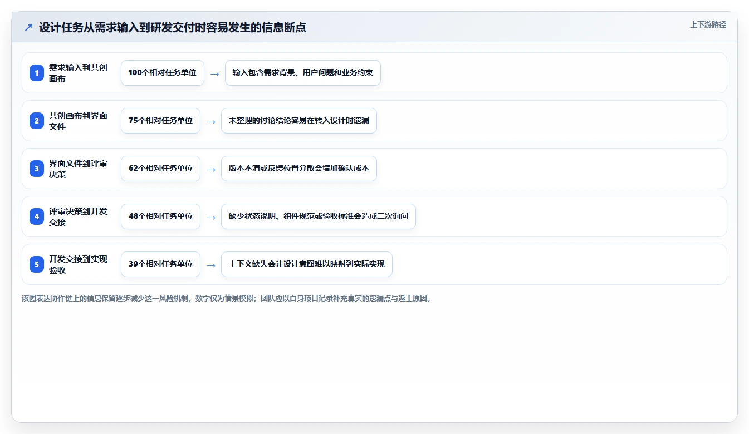Click the 未整理的讨论结论容易在转入设计时遗漏 chip
Image resolution: width=749 pixels, height=434 pixels.
coord(299,121)
